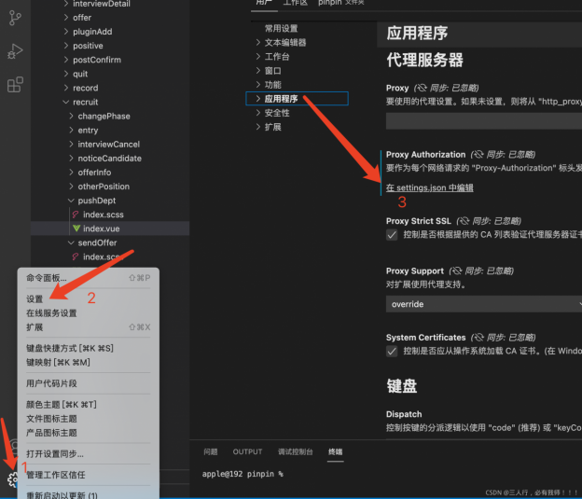This screenshot has width=582, height=499.
Task: Click the 在 settings.json 中编辑 link
Action: click(429, 187)
